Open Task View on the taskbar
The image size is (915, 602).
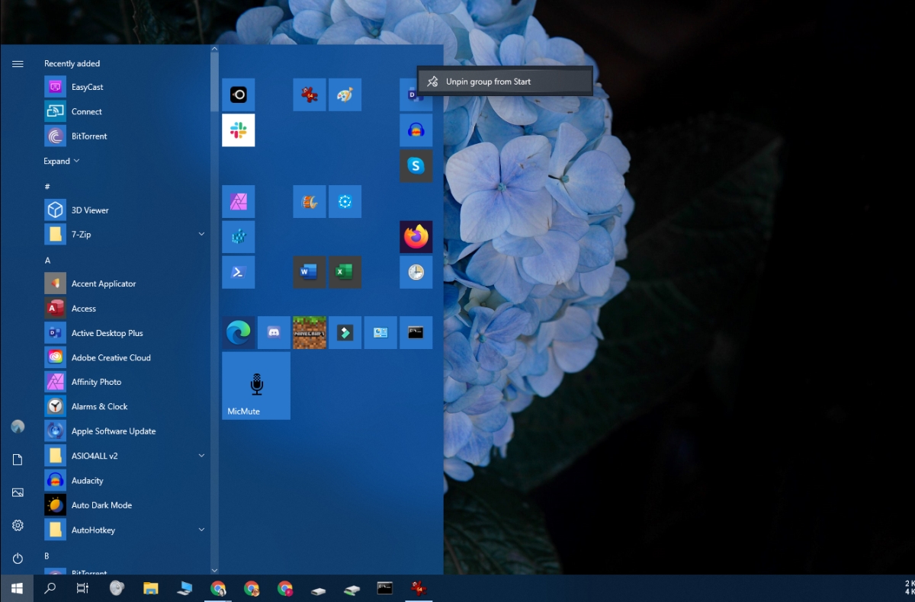coord(83,588)
